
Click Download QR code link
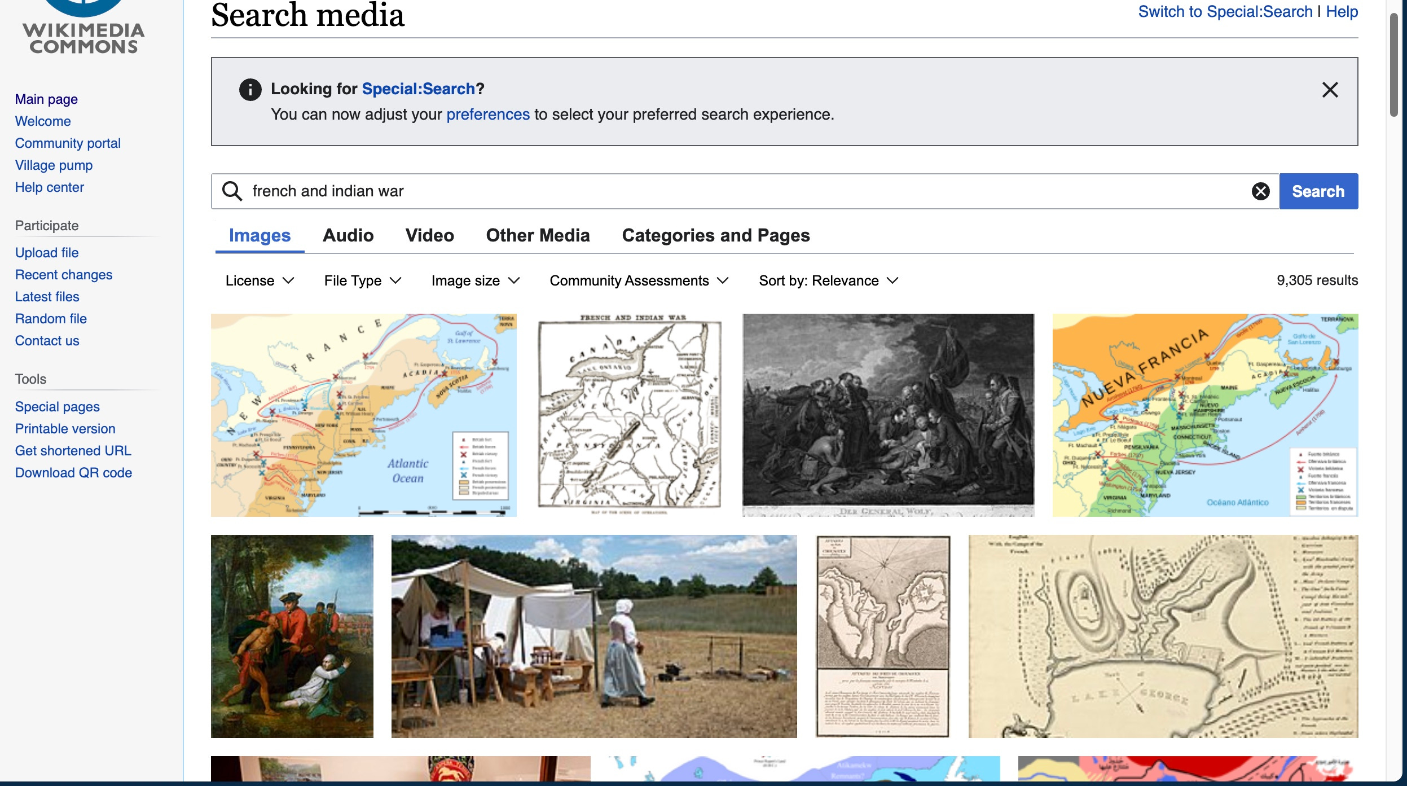point(73,473)
